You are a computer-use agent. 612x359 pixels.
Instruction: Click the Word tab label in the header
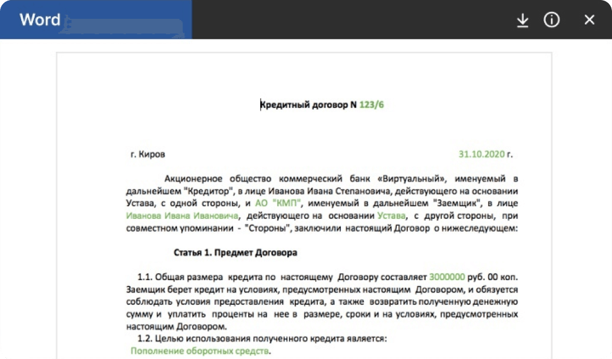click(x=40, y=20)
